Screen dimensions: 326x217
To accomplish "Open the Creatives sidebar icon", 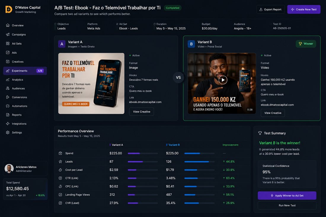I will [8, 62].
